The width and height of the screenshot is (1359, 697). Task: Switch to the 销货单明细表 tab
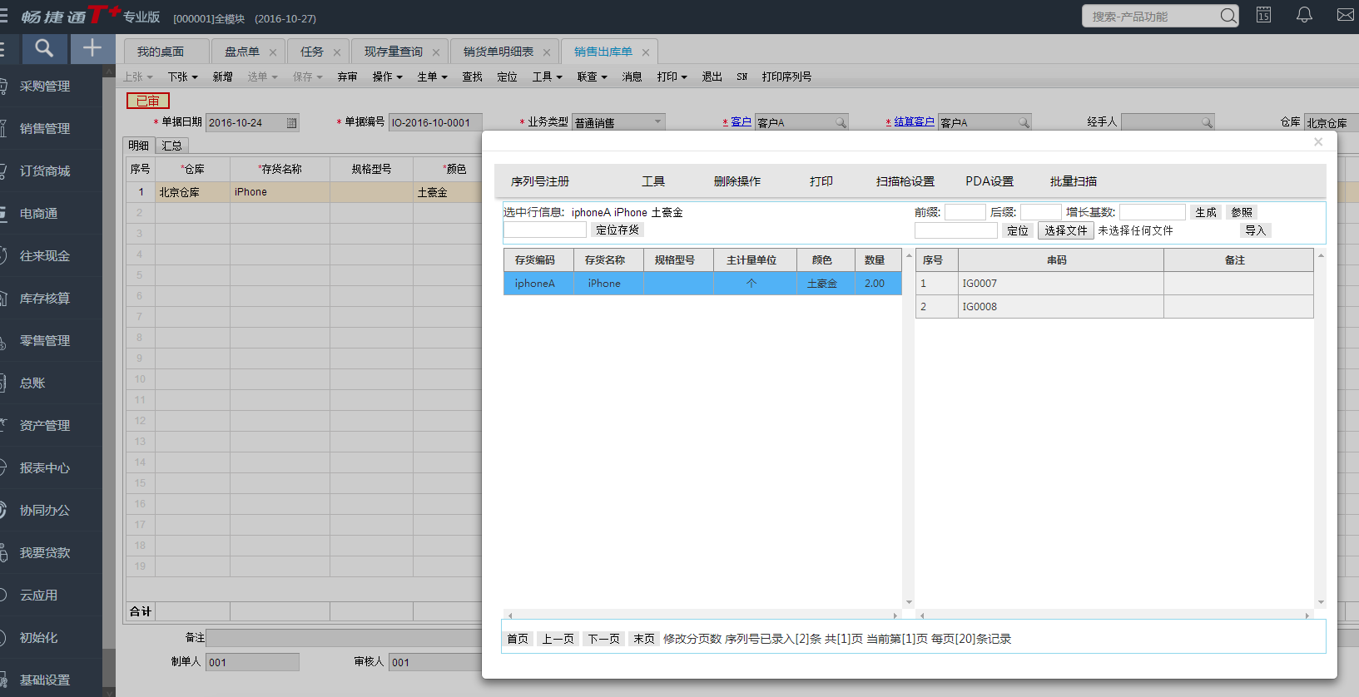pyautogui.click(x=498, y=52)
